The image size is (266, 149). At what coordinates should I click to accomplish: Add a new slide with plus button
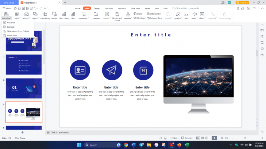(23, 132)
